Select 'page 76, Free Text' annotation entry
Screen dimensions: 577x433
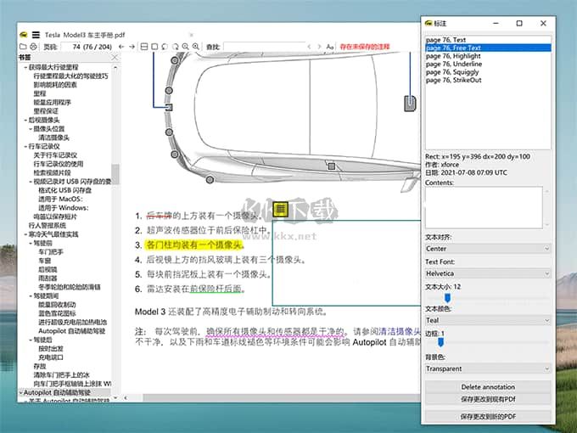tap(488, 48)
